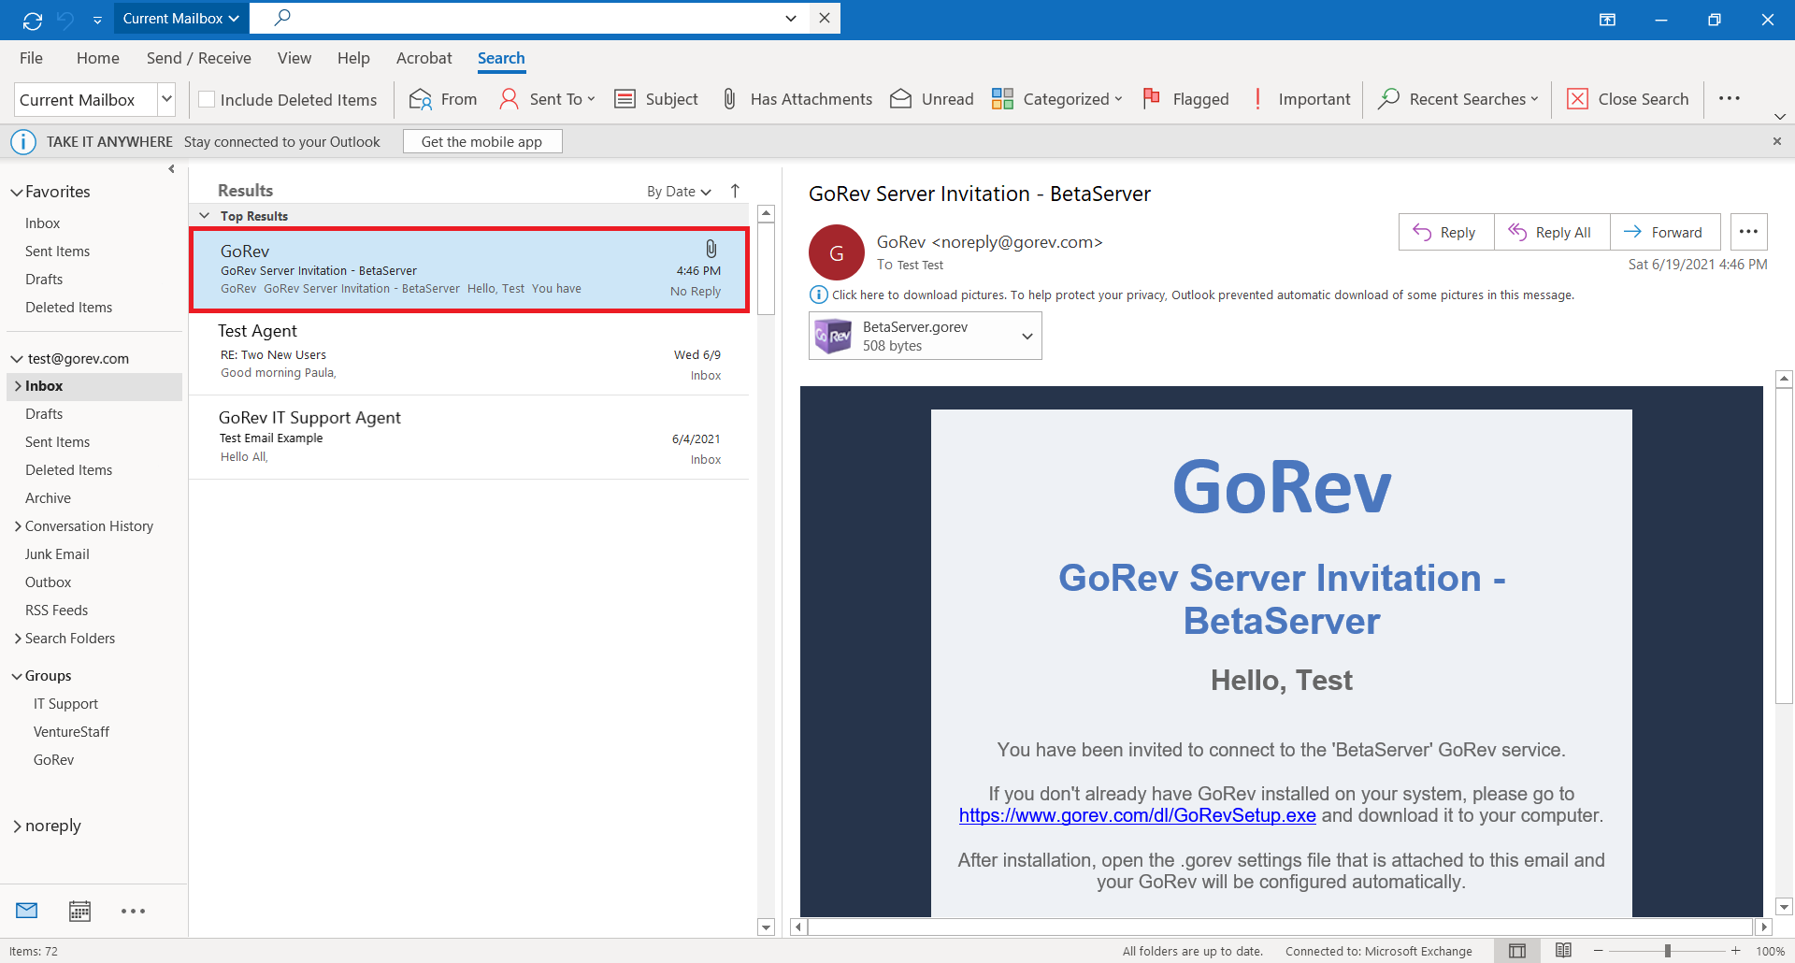The width and height of the screenshot is (1795, 963).
Task: Dismiss the Take It Anywhere notification bar
Action: click(1777, 141)
